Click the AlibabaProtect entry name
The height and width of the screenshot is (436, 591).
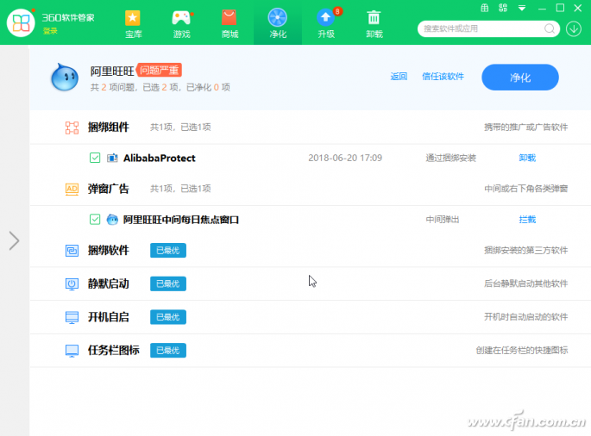[x=160, y=158]
